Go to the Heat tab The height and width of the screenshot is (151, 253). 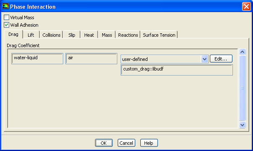tap(89, 35)
